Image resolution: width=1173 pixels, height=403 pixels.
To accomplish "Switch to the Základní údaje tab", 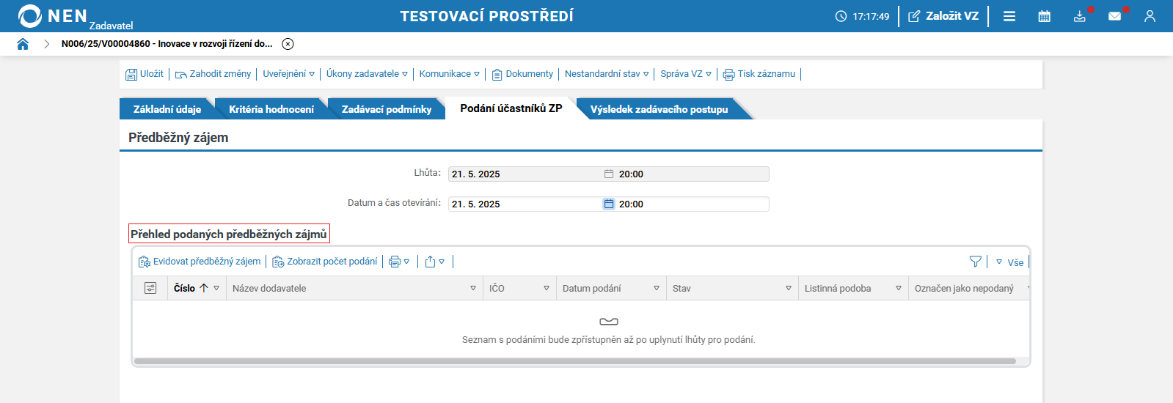I will (167, 109).
